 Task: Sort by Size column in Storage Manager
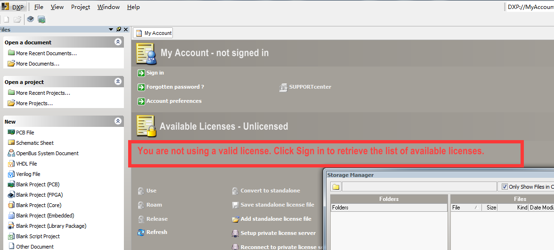coord(489,208)
